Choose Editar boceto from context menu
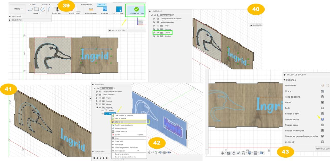The width and height of the screenshot is (330, 161). tap(129, 122)
